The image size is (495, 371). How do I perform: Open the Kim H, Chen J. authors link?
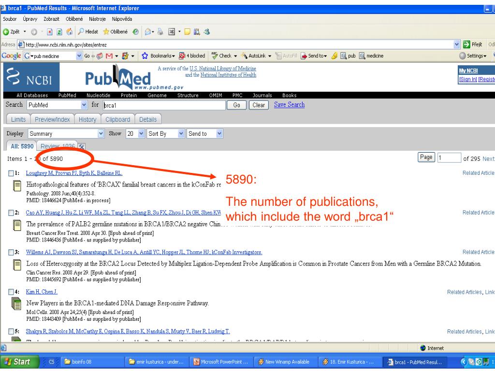pyautogui.click(x=42, y=292)
